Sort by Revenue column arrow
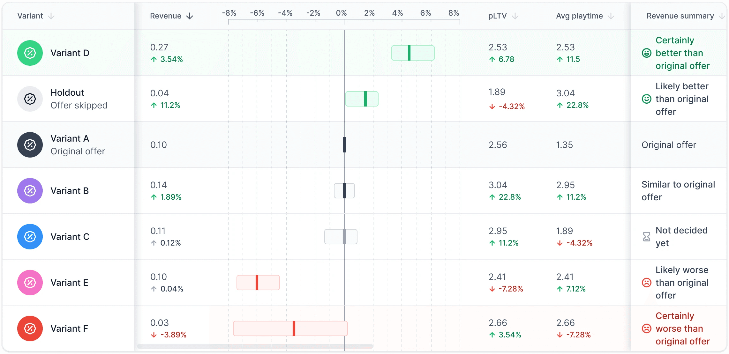 pos(190,16)
